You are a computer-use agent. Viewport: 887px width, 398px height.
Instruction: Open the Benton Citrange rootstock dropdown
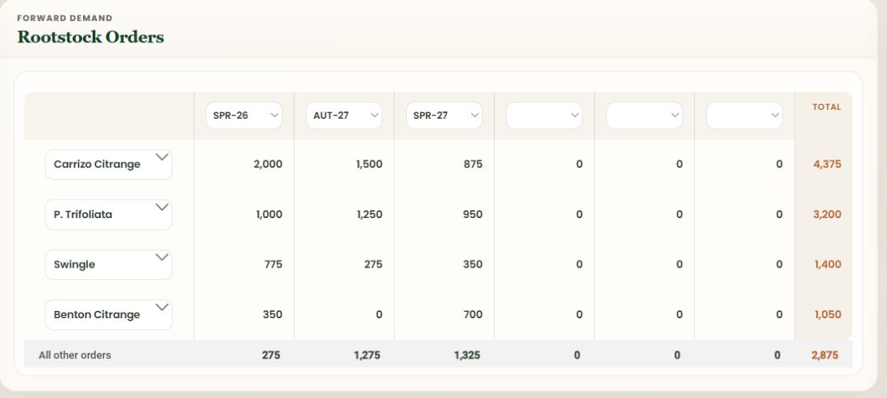click(x=108, y=315)
